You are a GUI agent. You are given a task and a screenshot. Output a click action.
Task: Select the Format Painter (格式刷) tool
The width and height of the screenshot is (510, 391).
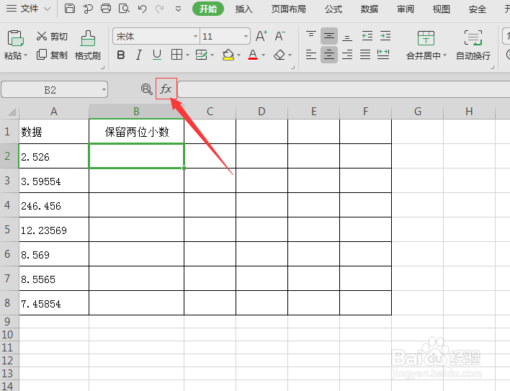pos(87,45)
